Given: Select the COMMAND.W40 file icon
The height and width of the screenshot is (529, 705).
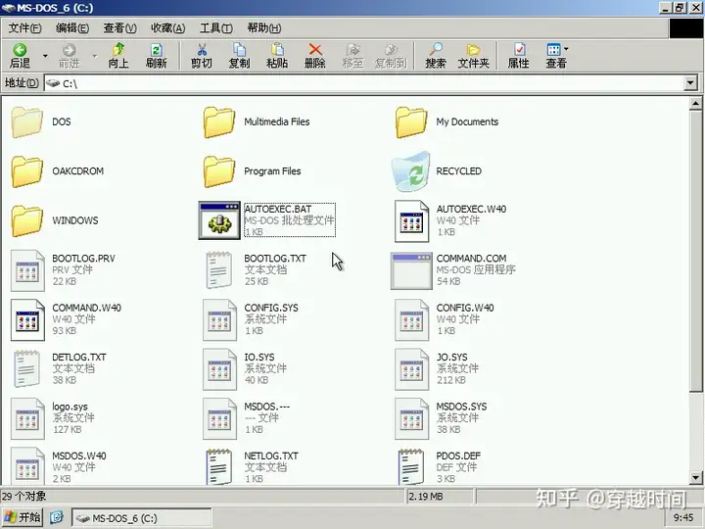Looking at the screenshot, I should click(27, 319).
